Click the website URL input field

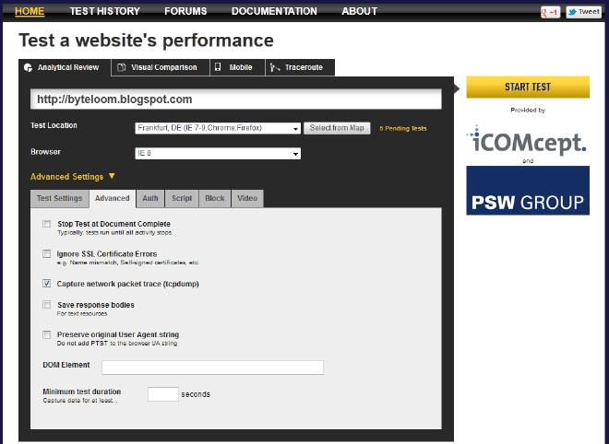click(235, 99)
